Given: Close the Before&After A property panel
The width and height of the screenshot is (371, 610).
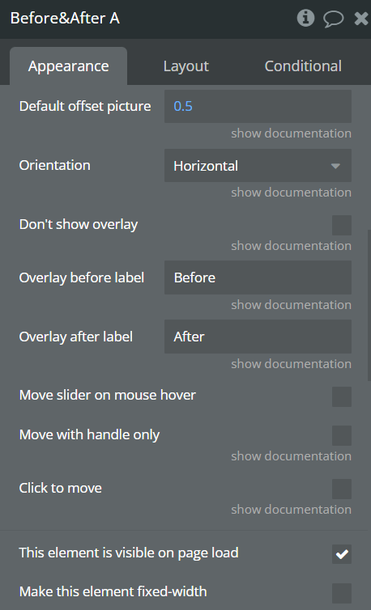Looking at the screenshot, I should coord(361,19).
